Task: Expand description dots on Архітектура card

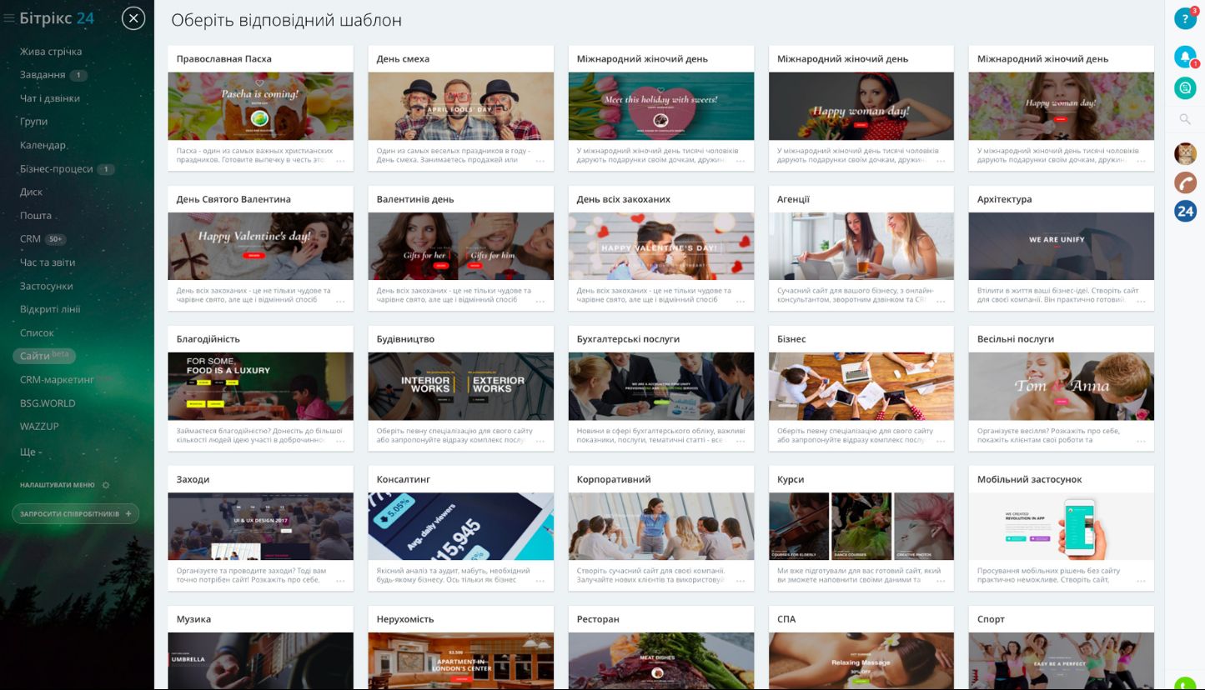Action: click(1141, 301)
